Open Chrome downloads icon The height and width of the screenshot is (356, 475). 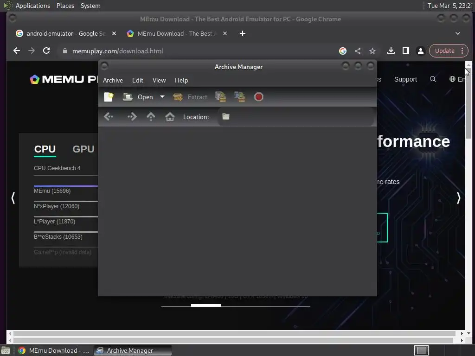coord(391,51)
